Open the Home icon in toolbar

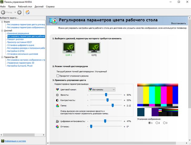(28, 12)
